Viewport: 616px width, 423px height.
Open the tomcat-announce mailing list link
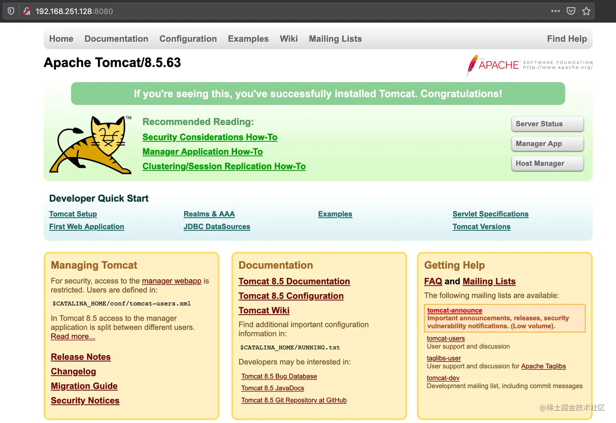(x=455, y=311)
